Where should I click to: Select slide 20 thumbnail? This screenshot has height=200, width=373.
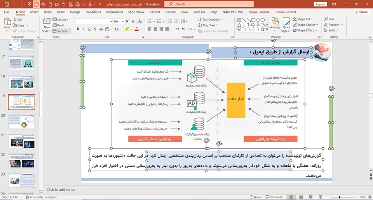tap(21, 121)
